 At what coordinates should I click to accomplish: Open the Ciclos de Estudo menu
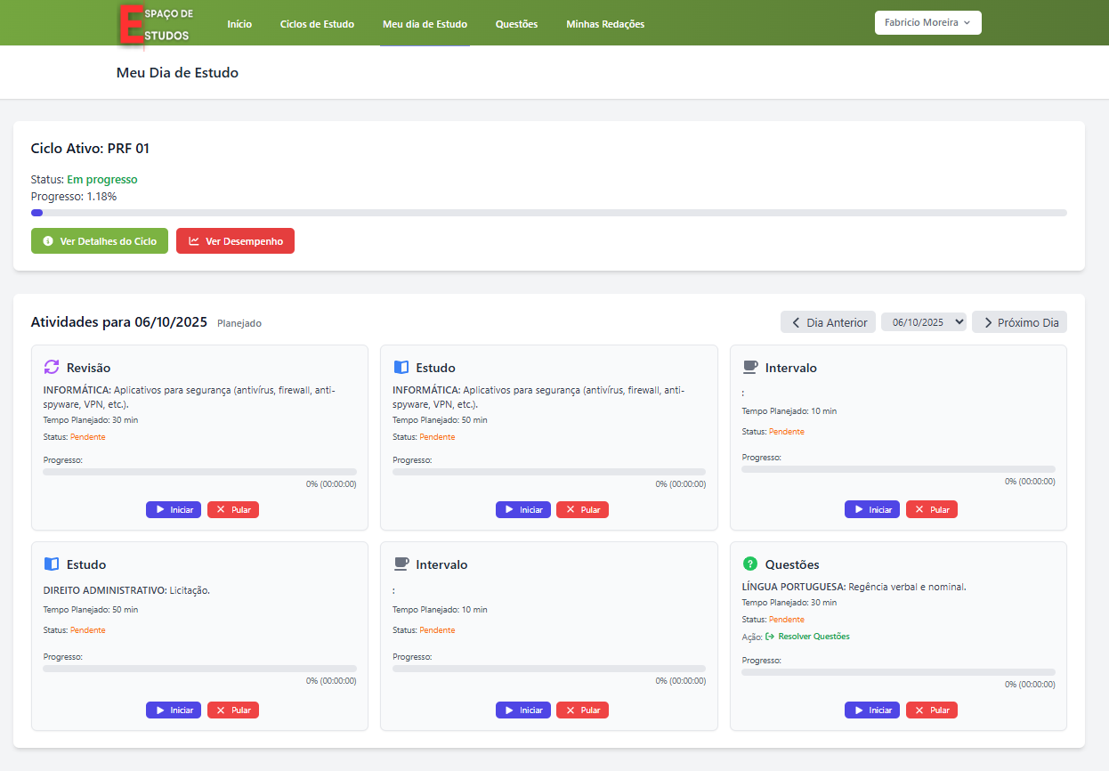click(317, 24)
